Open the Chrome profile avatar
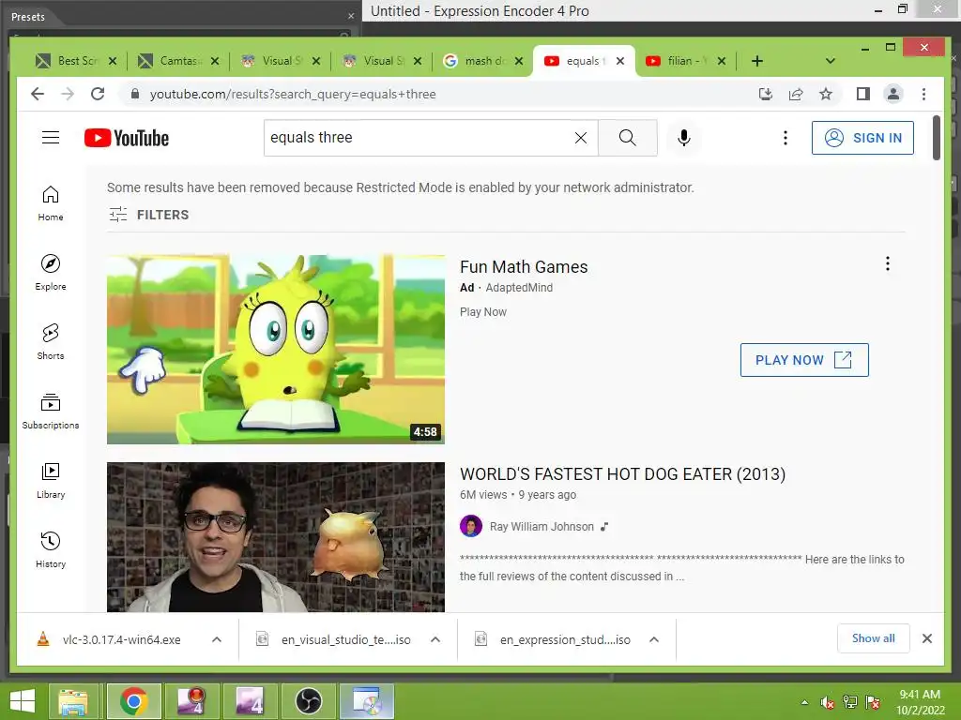This screenshot has width=961, height=720. point(893,94)
